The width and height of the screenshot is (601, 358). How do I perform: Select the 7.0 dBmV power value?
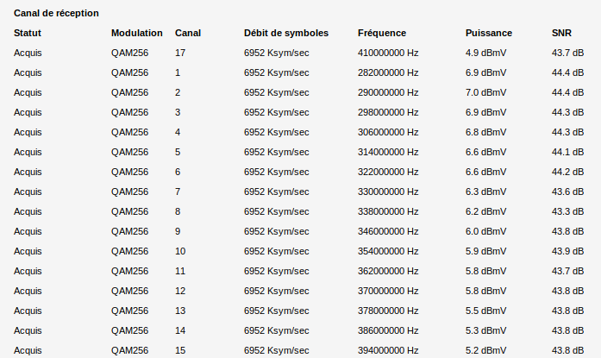(485, 92)
